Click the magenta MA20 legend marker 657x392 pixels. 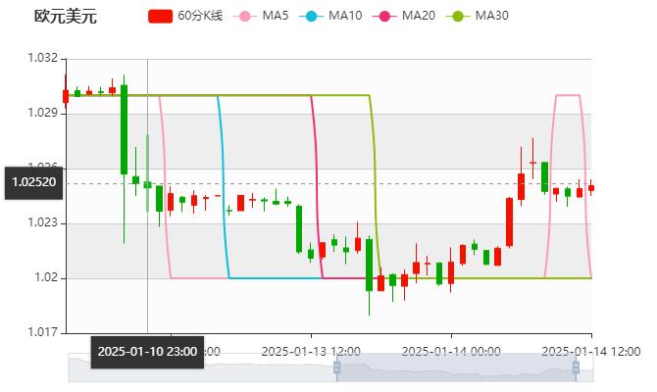coord(383,17)
